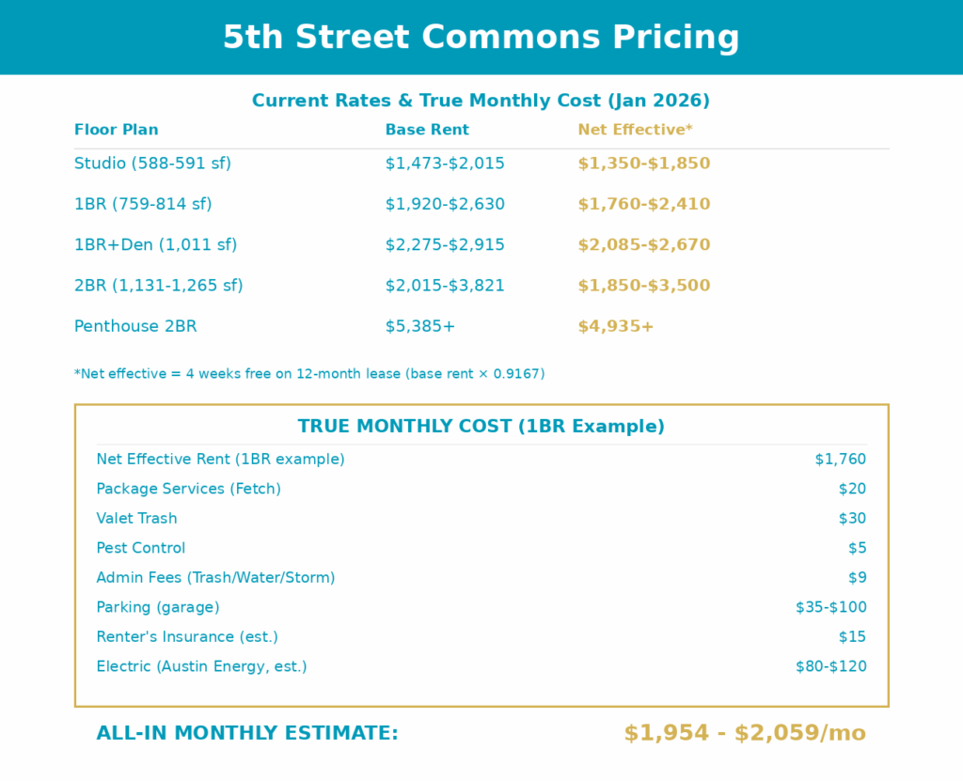Click the "Net Effective*" column header

click(635, 130)
